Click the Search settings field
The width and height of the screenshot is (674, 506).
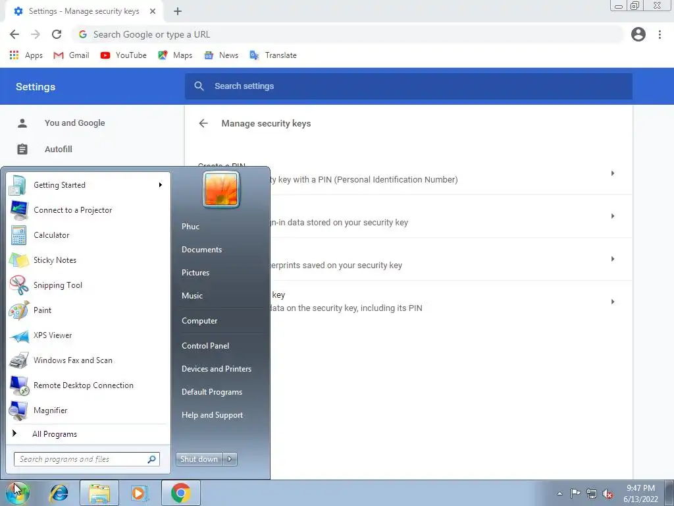tap(408, 86)
